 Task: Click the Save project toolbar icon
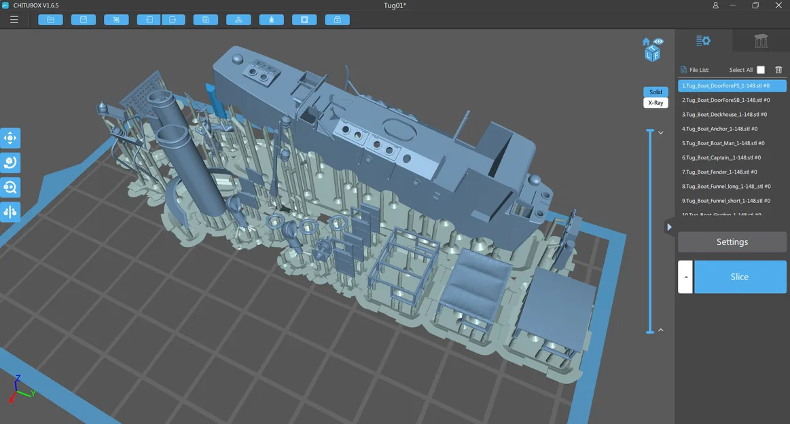[x=84, y=20]
